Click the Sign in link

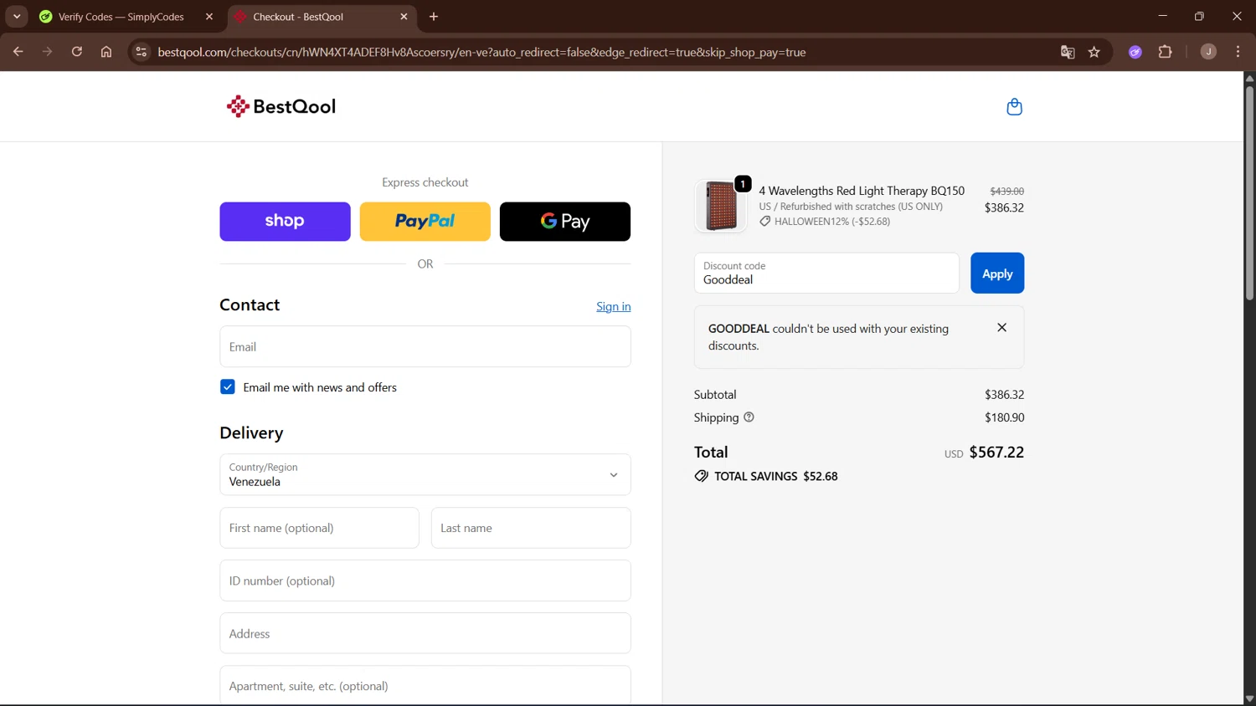coord(614,307)
